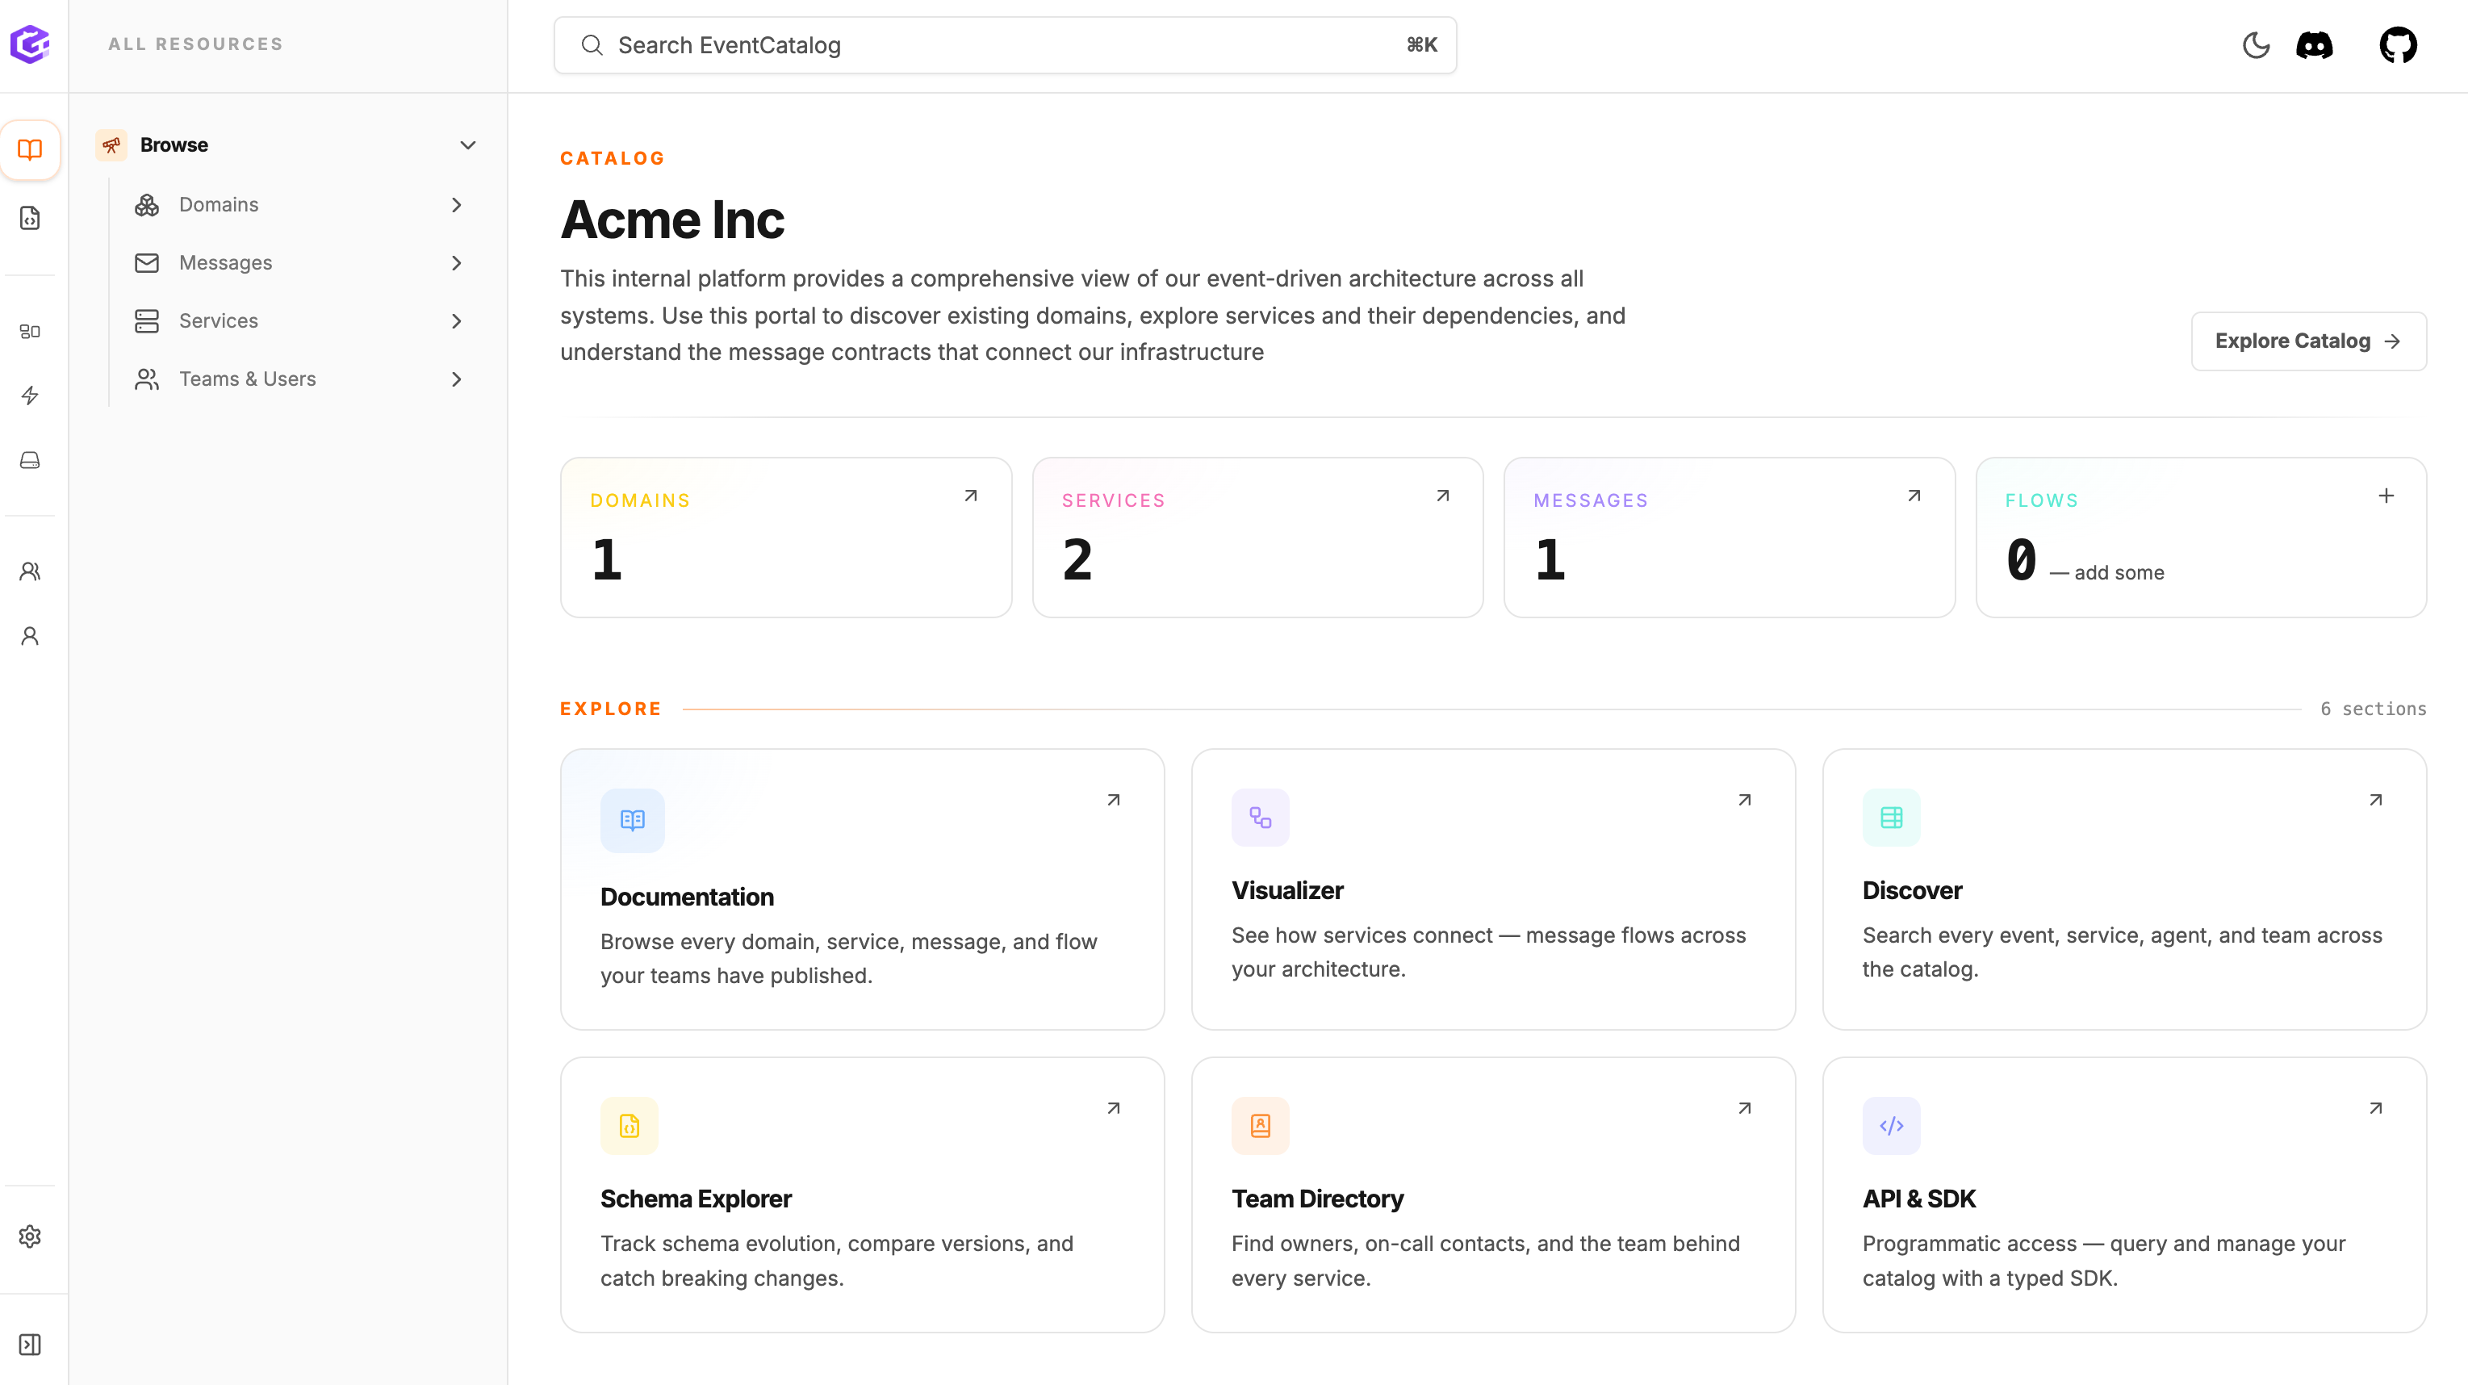Click the 'add some' text in Flows
The width and height of the screenshot is (2468, 1385).
coord(2119,573)
